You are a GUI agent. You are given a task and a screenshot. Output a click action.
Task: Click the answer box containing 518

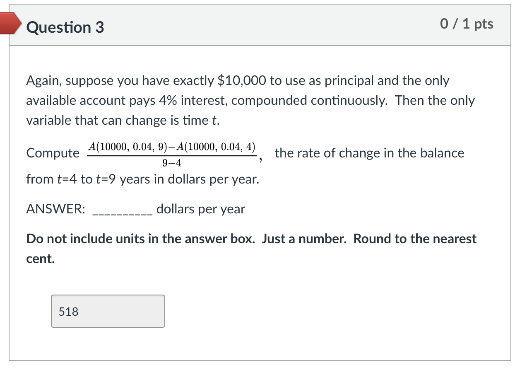click(108, 311)
